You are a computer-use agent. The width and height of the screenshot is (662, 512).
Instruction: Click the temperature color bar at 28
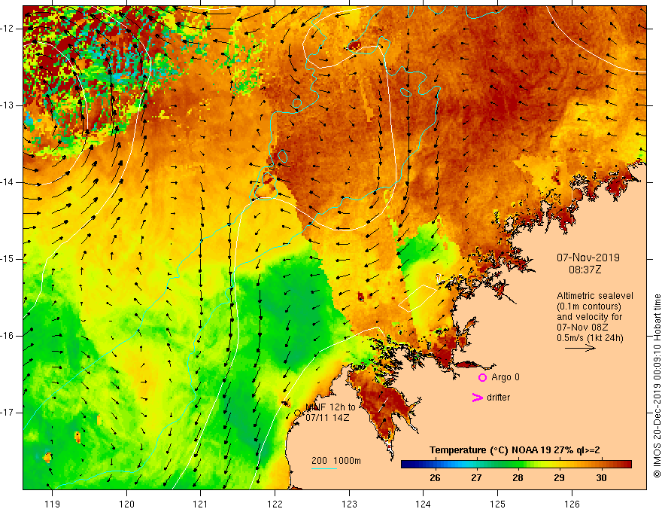click(518, 465)
